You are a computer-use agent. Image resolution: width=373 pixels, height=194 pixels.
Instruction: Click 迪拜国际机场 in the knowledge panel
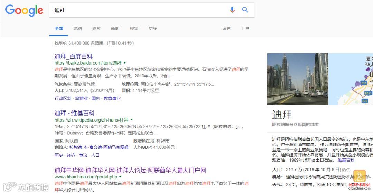[x=299, y=177]
